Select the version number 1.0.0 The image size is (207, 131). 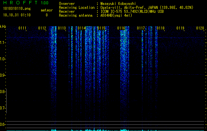(44, 3)
